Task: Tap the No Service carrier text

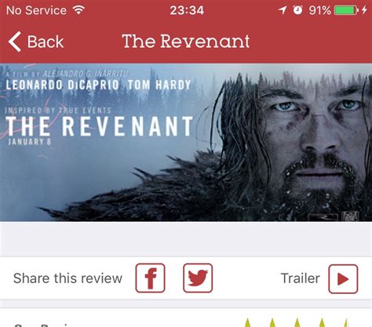Action: (x=36, y=10)
